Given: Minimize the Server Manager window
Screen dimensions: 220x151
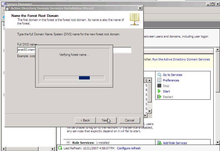Looking at the screenshot, I should 208,4.
